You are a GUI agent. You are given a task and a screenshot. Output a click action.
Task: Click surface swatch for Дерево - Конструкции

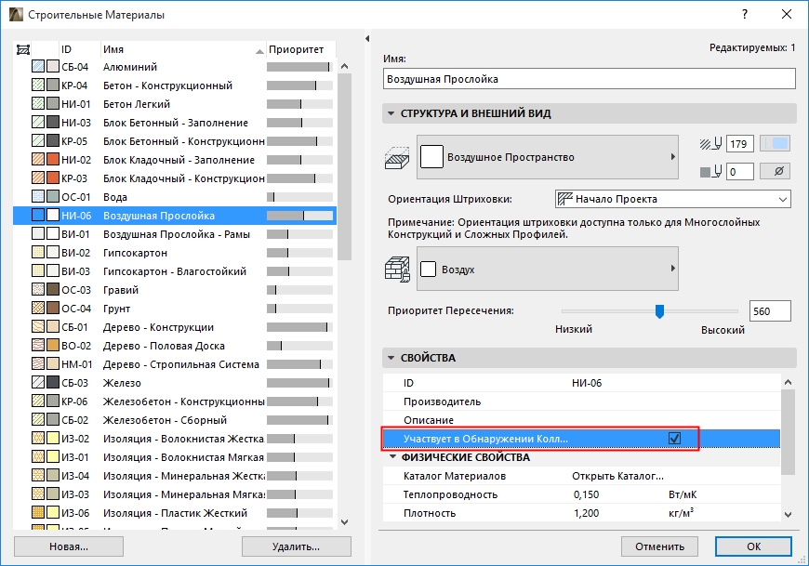click(x=53, y=326)
